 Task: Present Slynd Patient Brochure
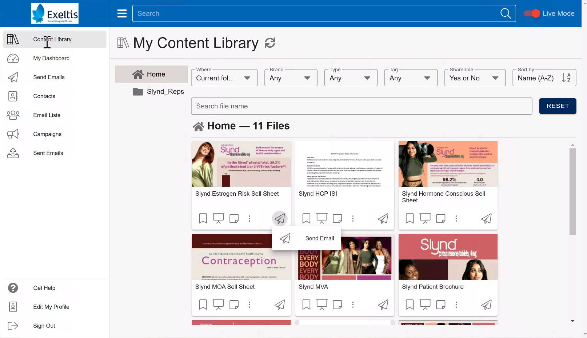pyautogui.click(x=425, y=305)
